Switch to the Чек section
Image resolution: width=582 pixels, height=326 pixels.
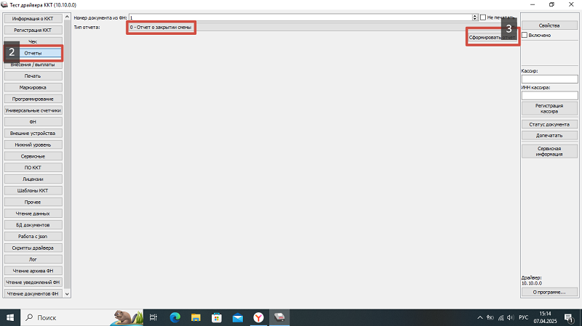[33, 41]
